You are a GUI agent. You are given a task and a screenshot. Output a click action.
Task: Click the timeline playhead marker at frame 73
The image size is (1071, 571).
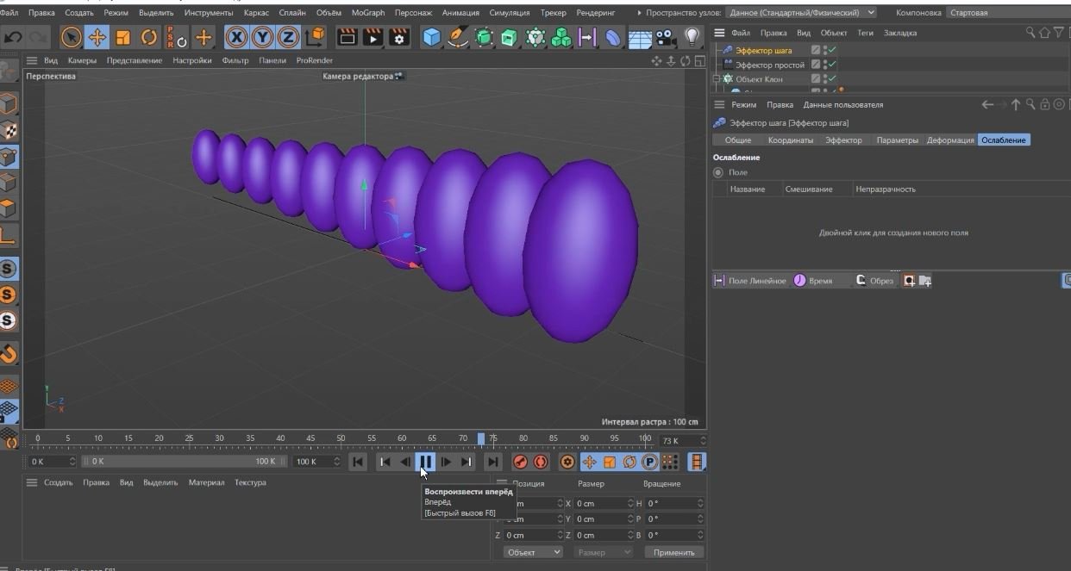pos(481,439)
